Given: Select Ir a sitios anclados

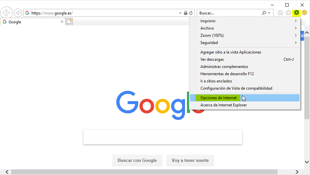Looking at the screenshot, I should tap(245, 81).
